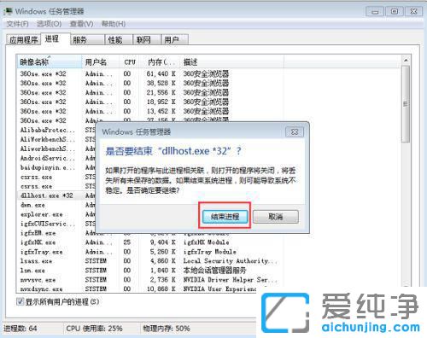
Task: Sort by 映像名称 column header
Action: tap(50, 61)
